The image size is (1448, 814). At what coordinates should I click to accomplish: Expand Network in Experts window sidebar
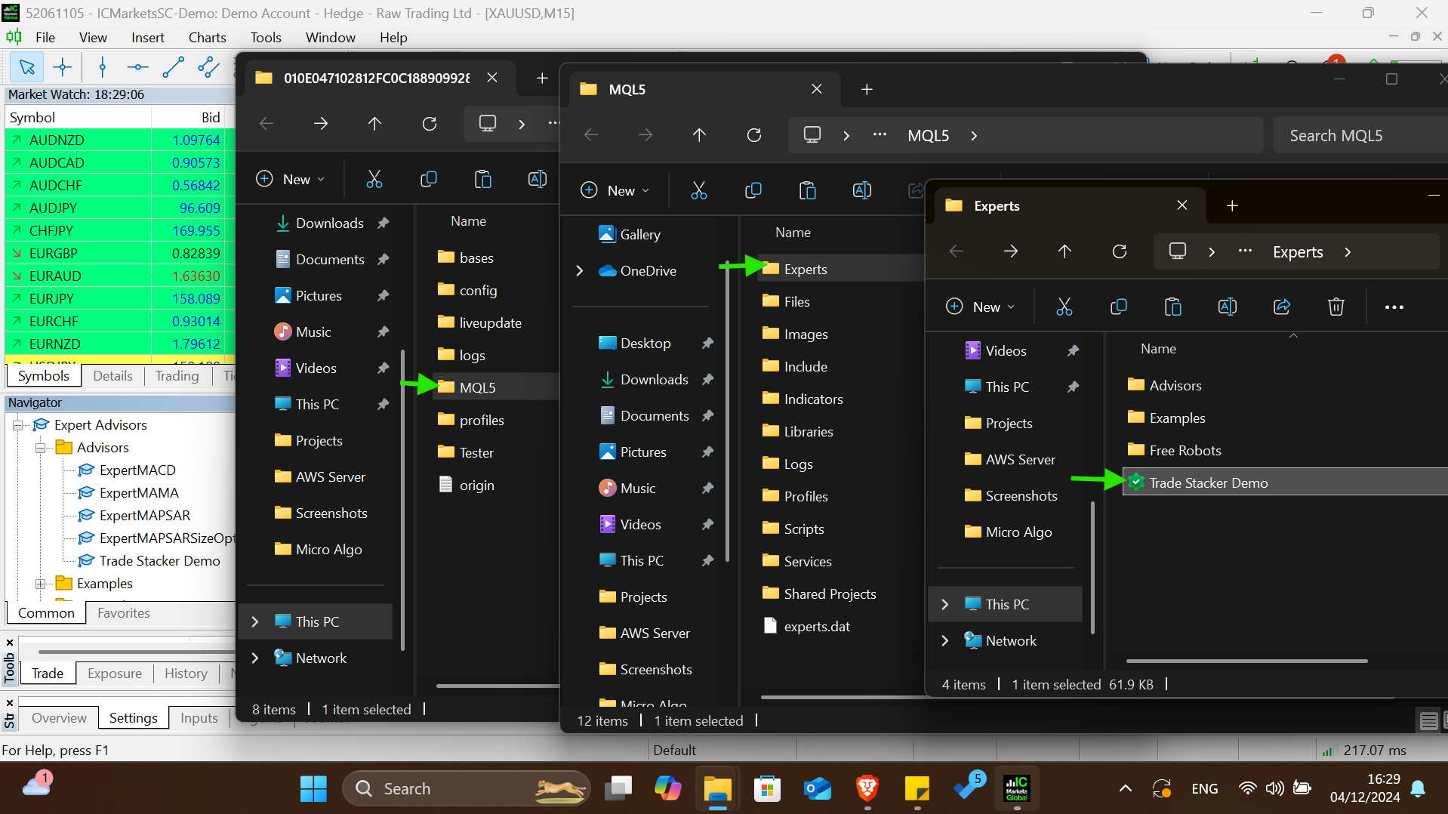click(x=945, y=640)
